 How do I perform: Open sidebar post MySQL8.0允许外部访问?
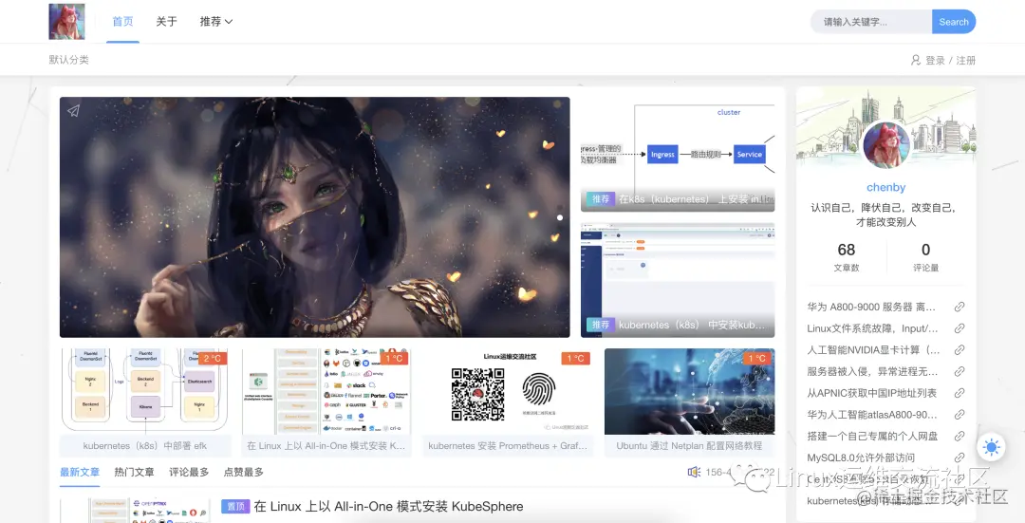pyautogui.click(x=861, y=458)
